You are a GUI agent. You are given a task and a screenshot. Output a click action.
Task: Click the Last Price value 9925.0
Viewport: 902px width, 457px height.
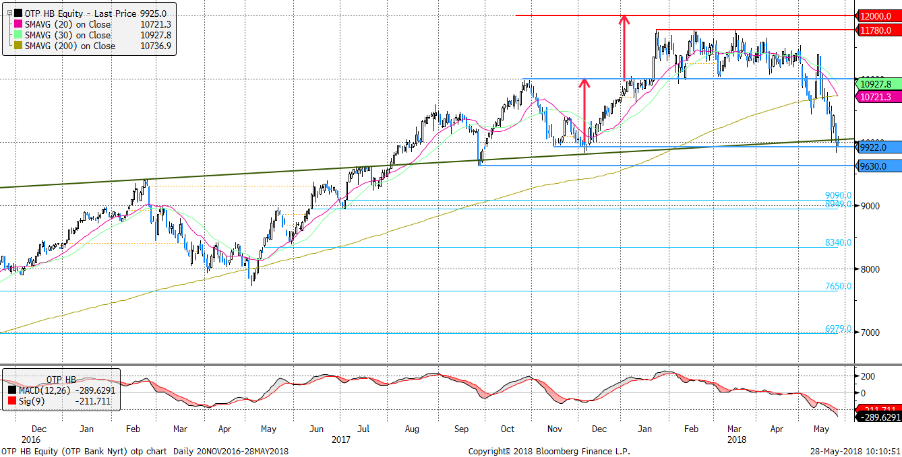[x=153, y=13]
